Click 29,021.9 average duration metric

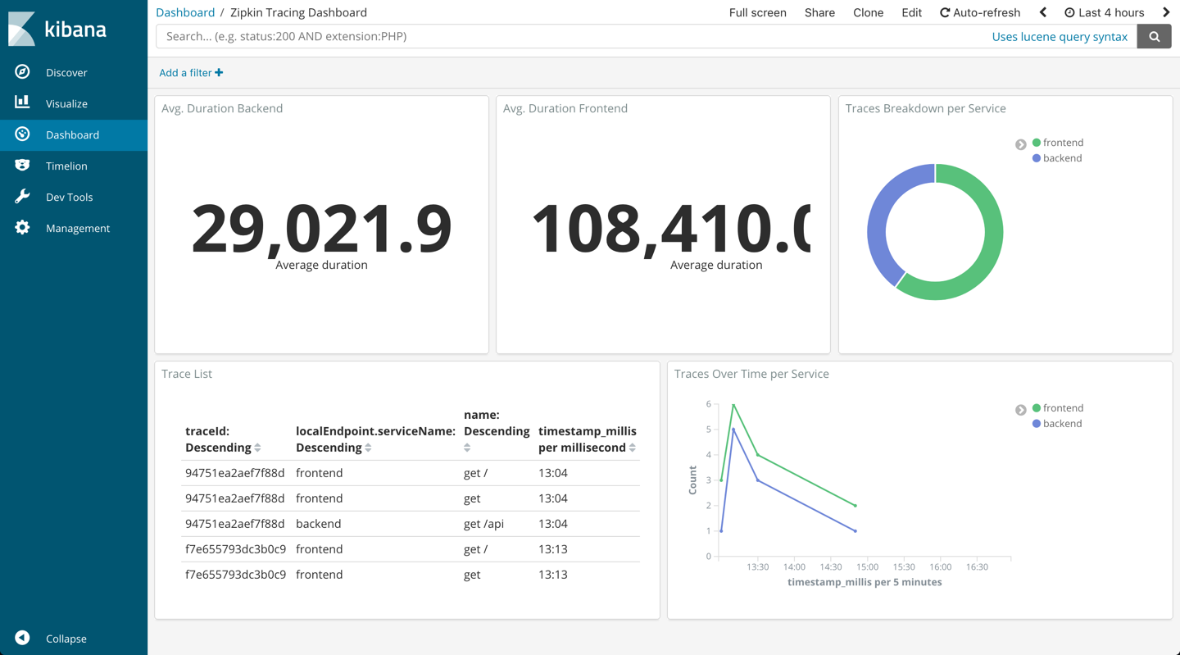pyautogui.click(x=321, y=229)
